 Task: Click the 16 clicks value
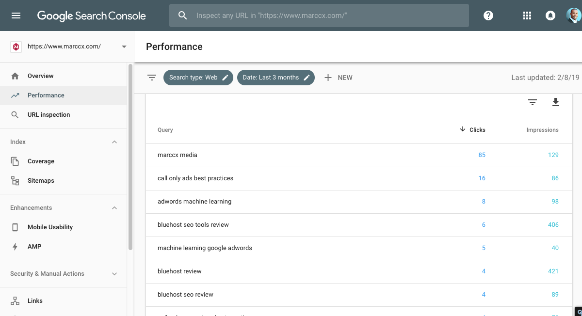click(482, 178)
